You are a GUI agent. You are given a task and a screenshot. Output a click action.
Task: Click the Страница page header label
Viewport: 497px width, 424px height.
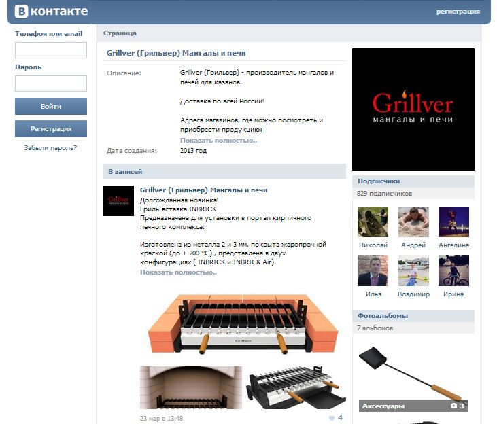[x=120, y=33]
